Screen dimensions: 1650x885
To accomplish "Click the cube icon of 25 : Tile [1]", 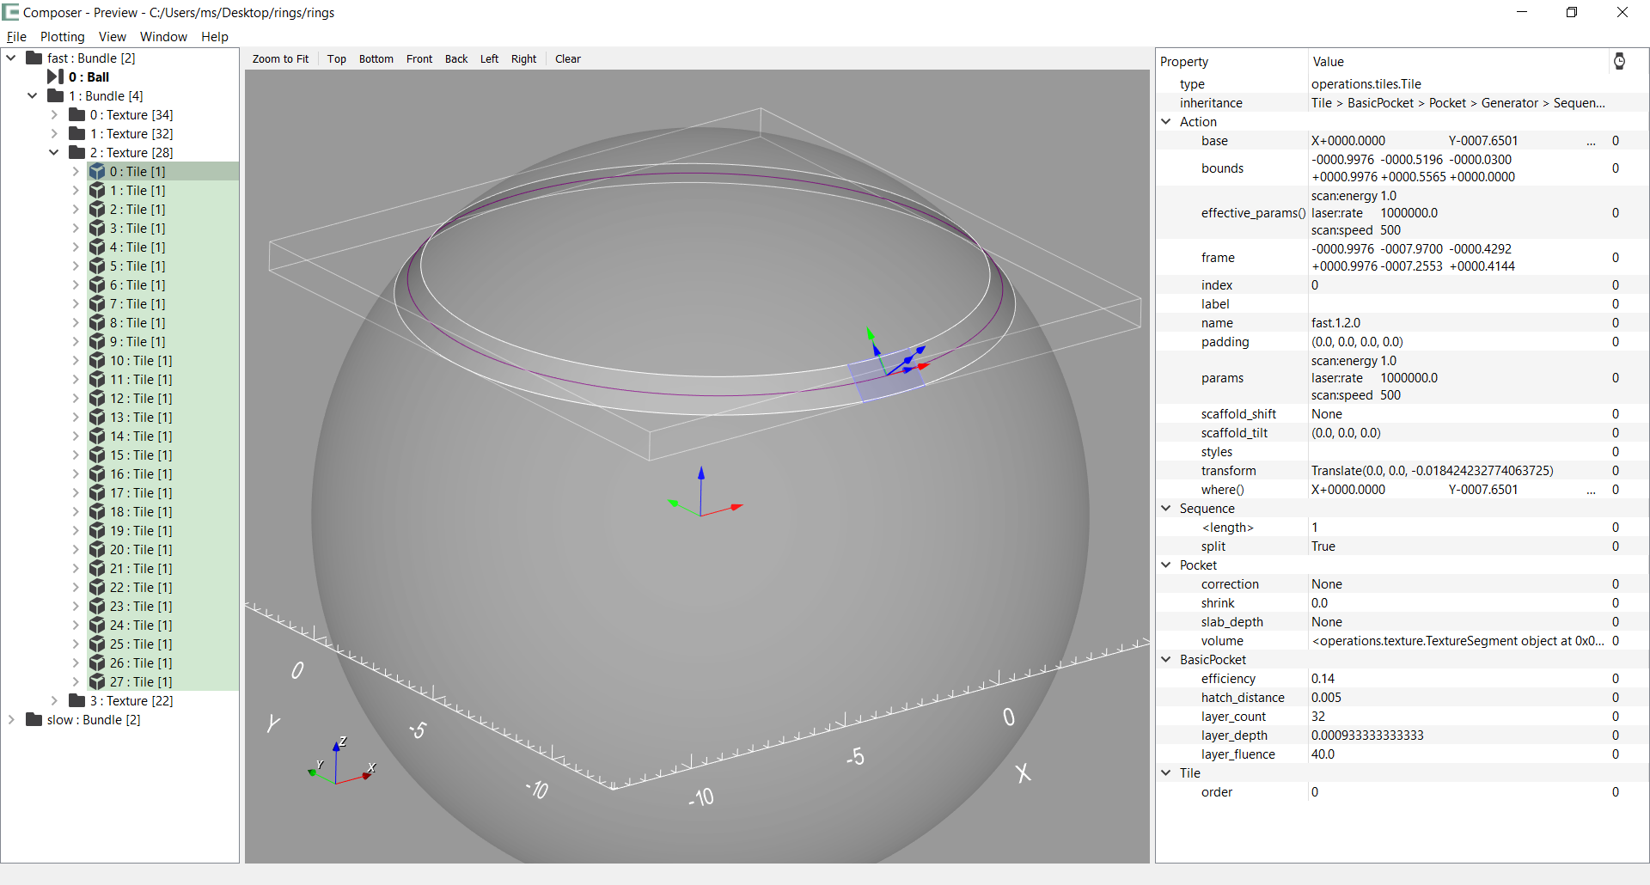I will pyautogui.click(x=97, y=644).
